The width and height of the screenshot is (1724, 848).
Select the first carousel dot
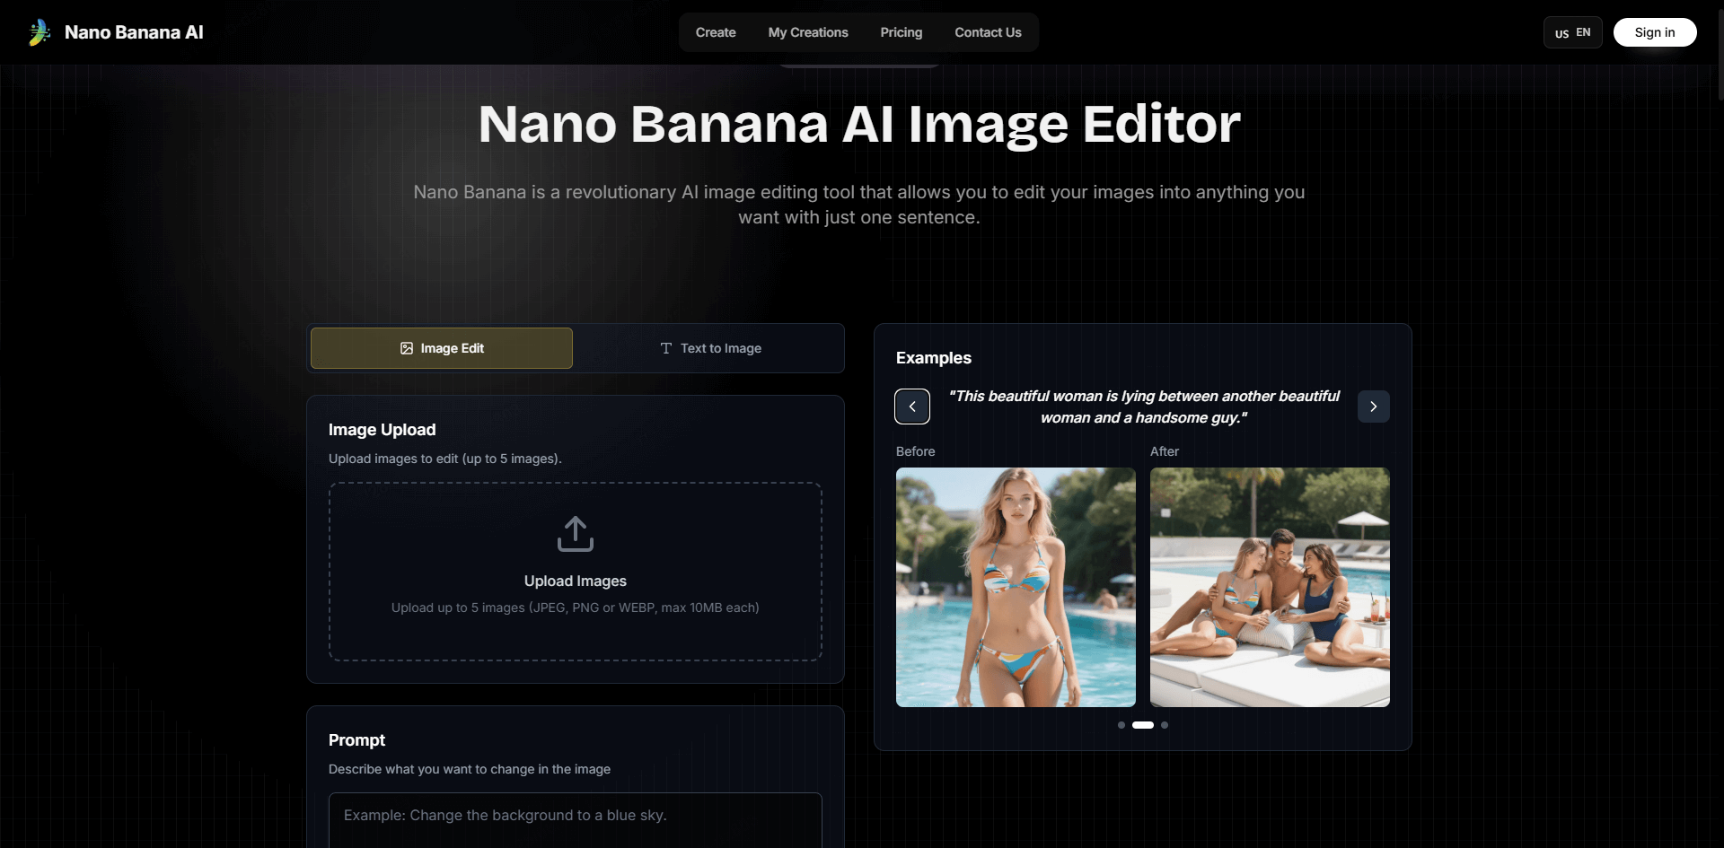coord(1121,725)
